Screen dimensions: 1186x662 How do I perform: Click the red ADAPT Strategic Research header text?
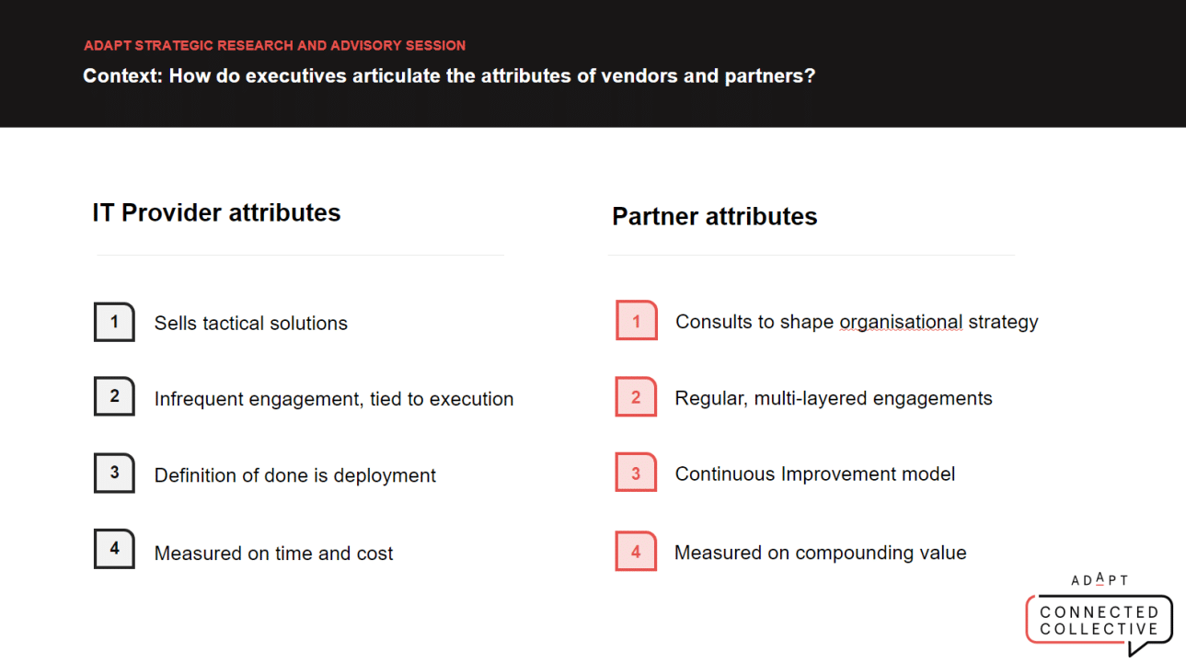274,45
